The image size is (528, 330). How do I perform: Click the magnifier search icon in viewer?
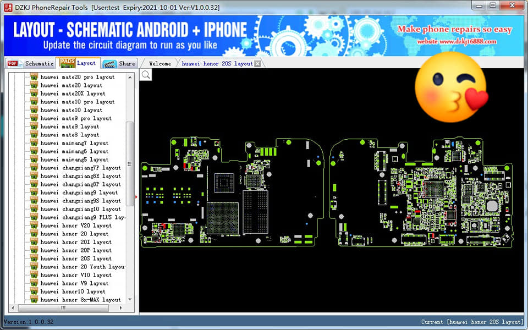[146, 75]
